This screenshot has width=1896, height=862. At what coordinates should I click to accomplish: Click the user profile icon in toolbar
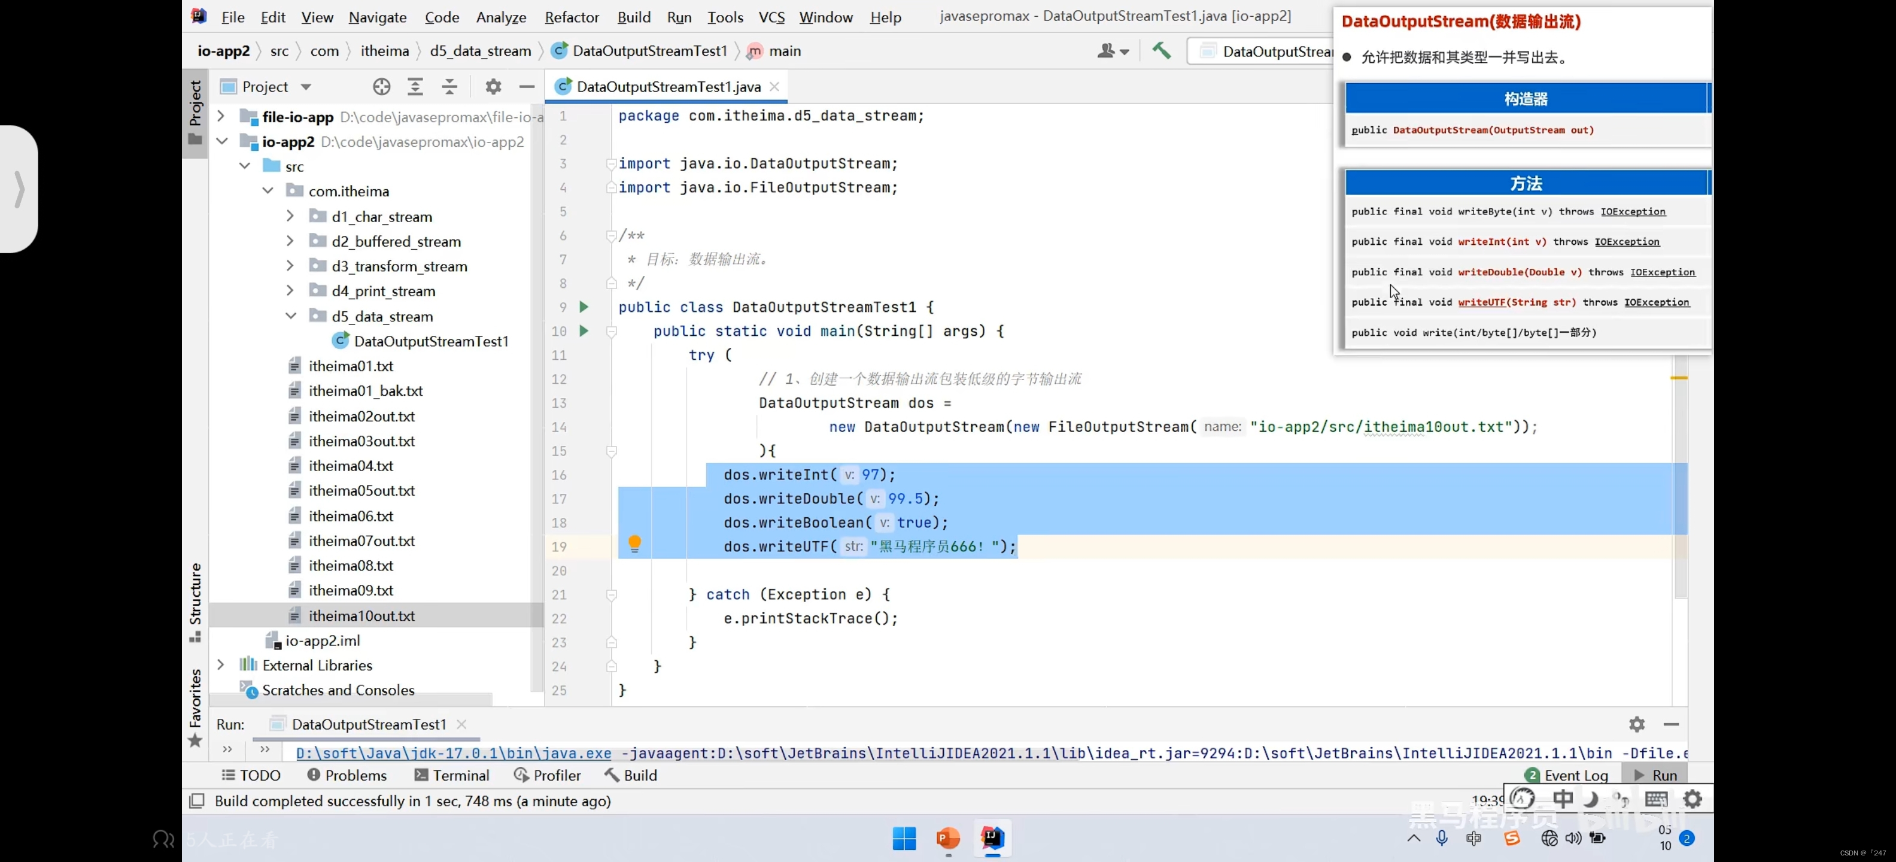1112,51
